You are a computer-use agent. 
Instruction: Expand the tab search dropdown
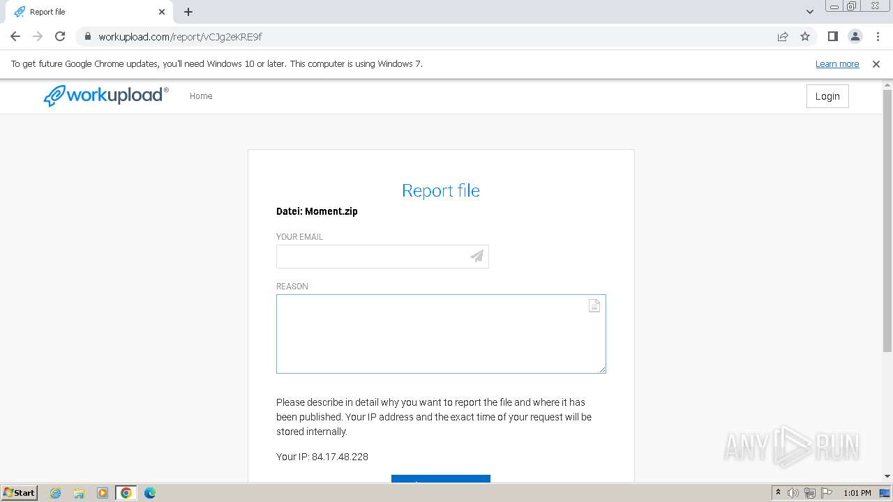pos(810,12)
